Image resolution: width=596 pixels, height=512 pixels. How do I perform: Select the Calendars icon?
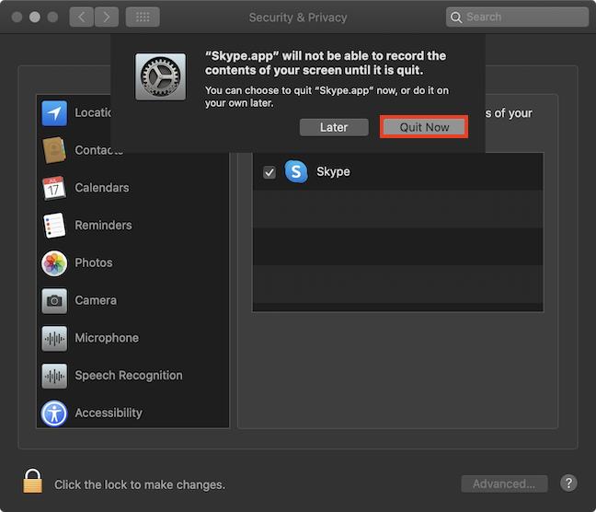[54, 188]
